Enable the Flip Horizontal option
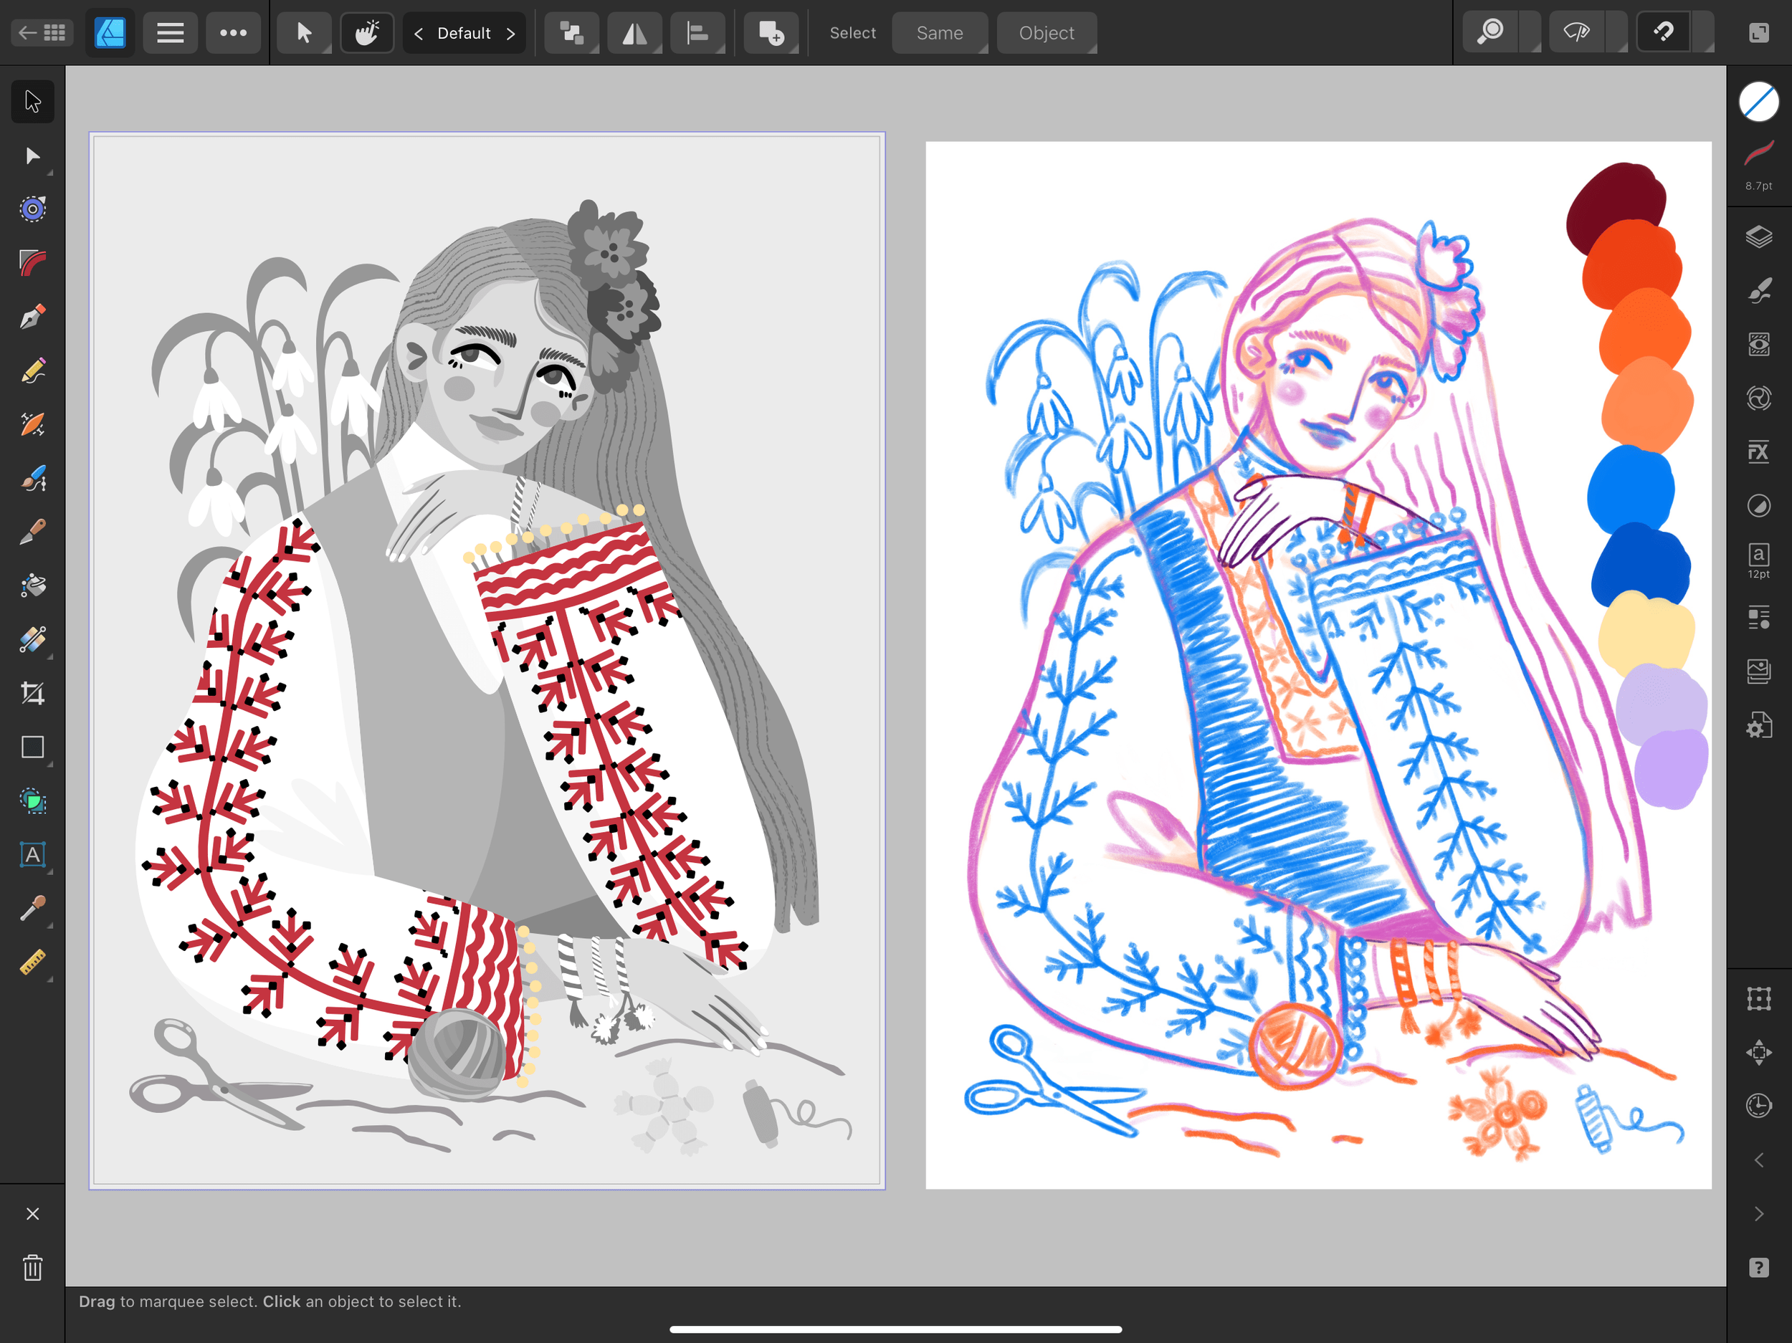1792x1343 pixels. click(634, 32)
